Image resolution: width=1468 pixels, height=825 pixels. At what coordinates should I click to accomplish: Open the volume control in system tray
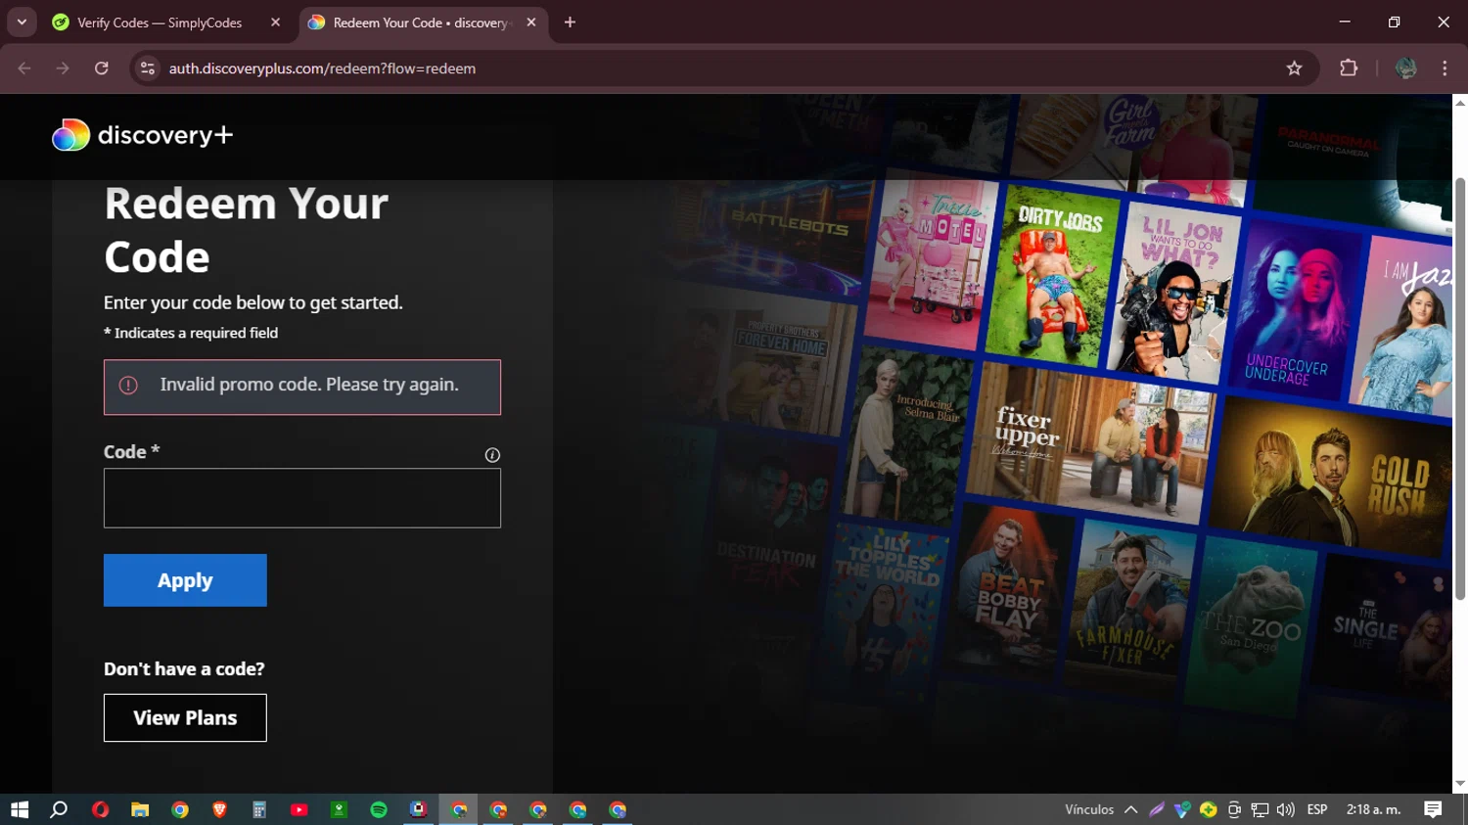pos(1286,809)
